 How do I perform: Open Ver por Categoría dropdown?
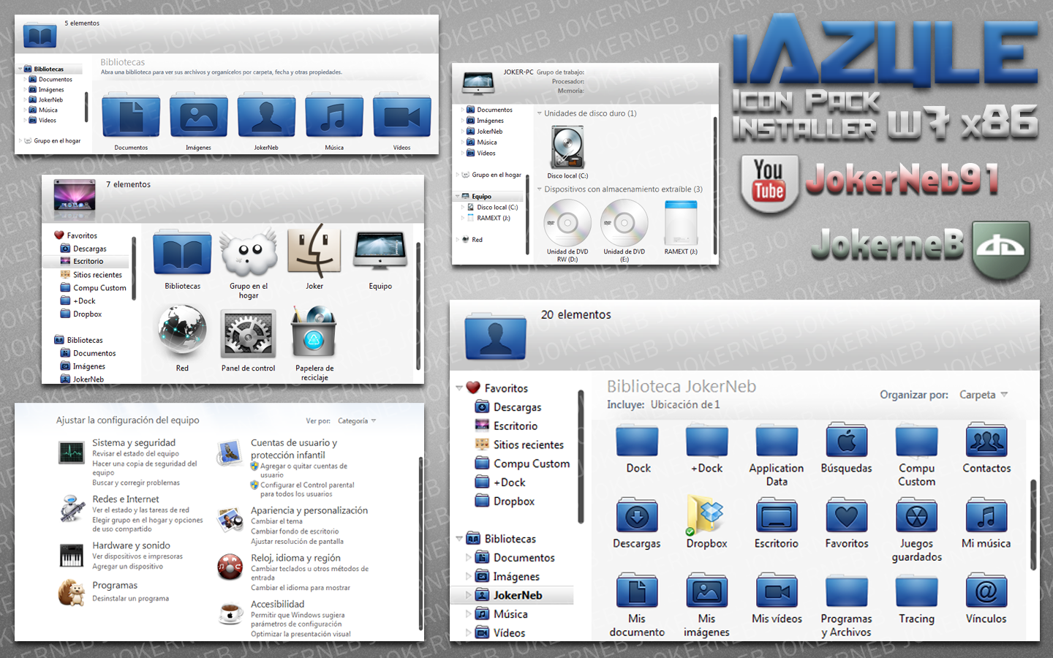tap(358, 421)
